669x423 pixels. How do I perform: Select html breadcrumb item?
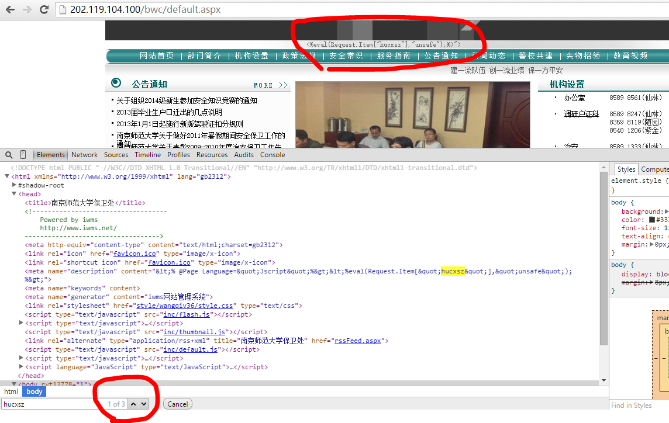pyautogui.click(x=11, y=391)
